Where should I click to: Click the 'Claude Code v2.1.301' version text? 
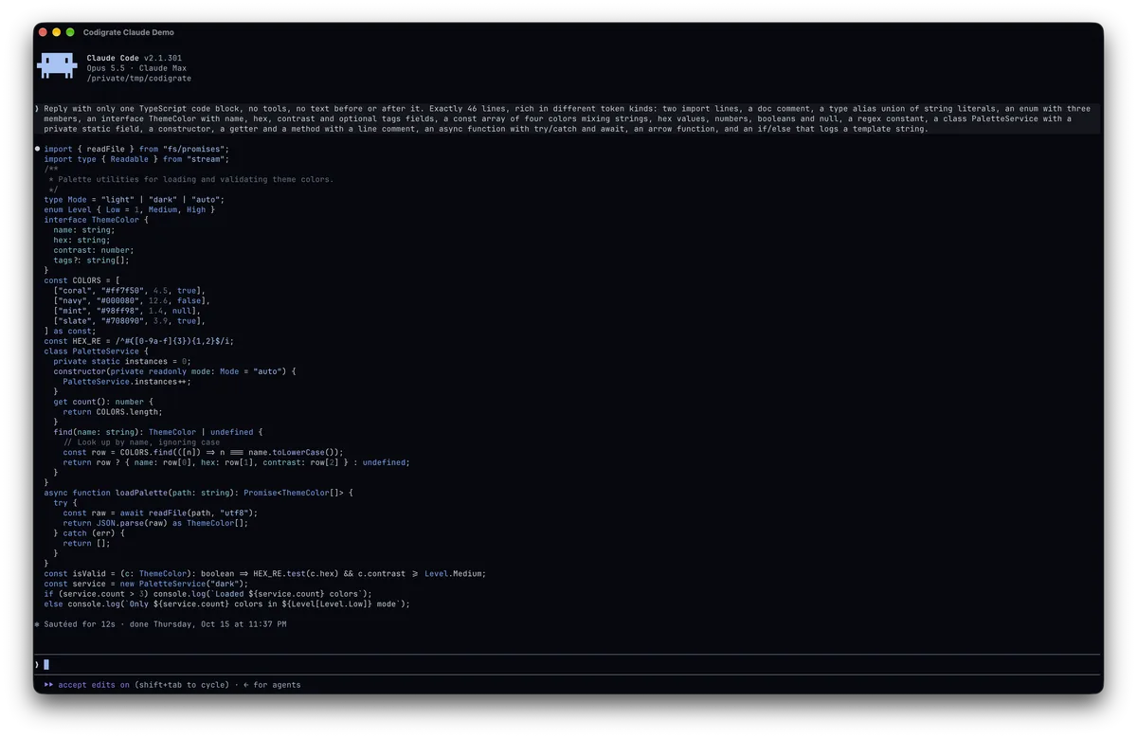[135, 59]
